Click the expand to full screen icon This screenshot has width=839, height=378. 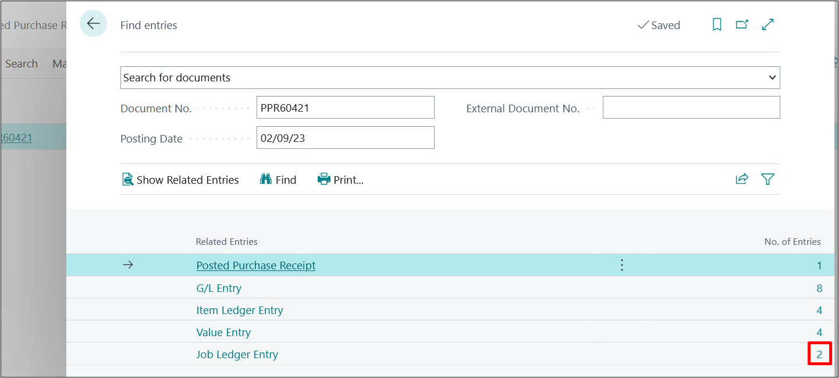[x=768, y=24]
